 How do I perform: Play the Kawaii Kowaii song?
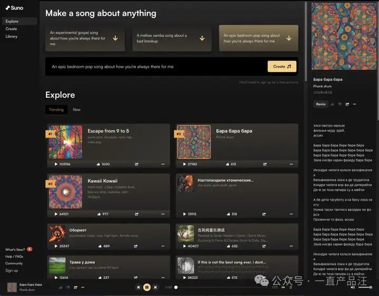click(56, 214)
